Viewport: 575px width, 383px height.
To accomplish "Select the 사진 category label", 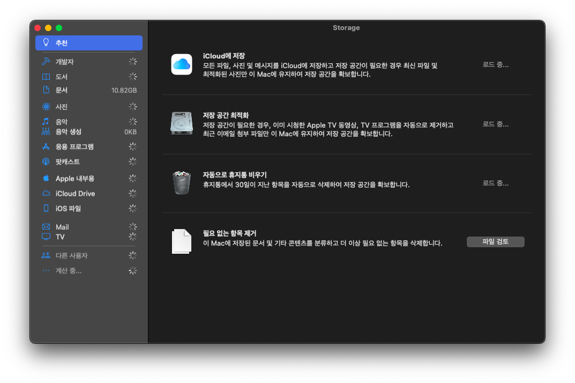I will 61,107.
